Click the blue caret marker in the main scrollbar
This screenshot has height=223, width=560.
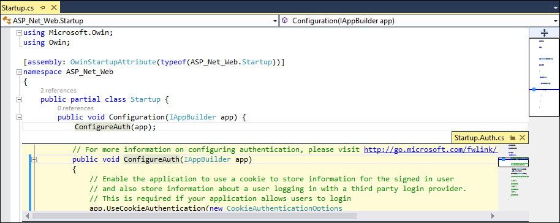click(x=534, y=89)
